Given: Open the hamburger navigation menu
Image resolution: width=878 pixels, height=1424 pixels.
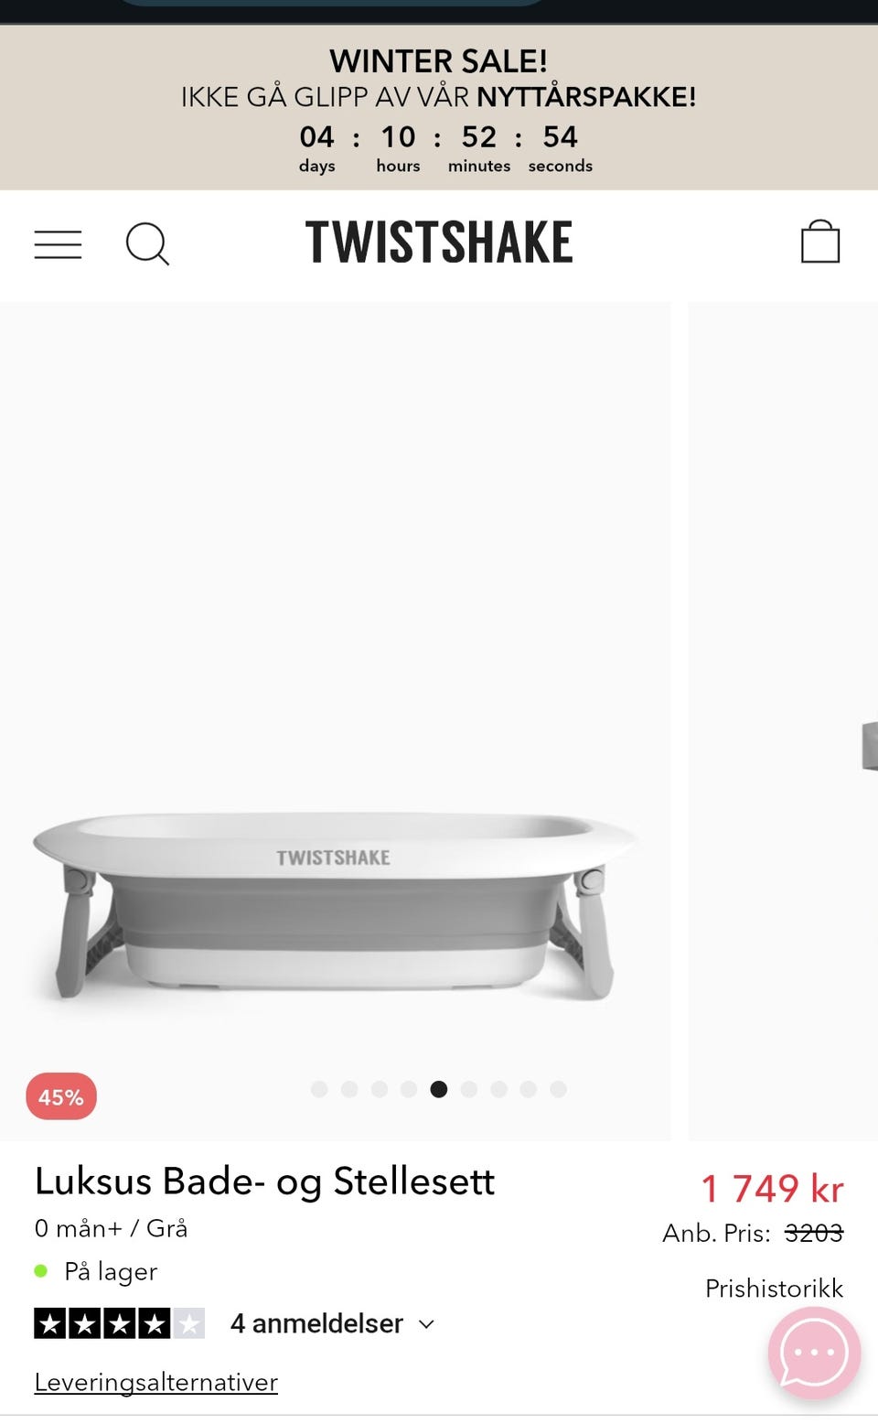Looking at the screenshot, I should (x=58, y=244).
